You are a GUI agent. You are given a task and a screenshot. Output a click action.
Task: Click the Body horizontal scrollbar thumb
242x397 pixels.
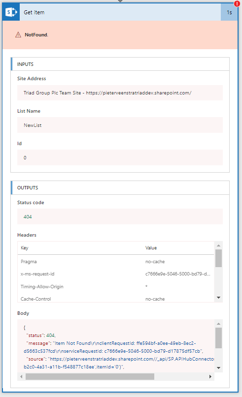tap(90, 376)
